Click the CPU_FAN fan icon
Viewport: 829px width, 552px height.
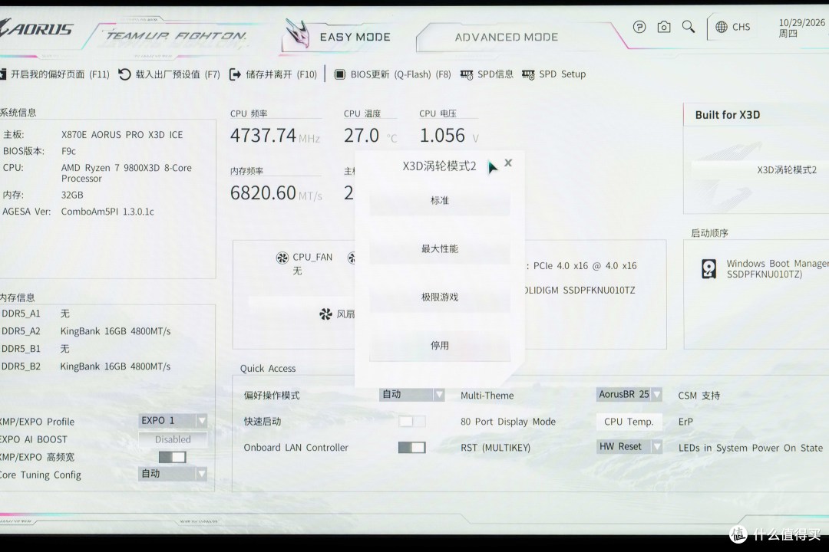tap(282, 258)
